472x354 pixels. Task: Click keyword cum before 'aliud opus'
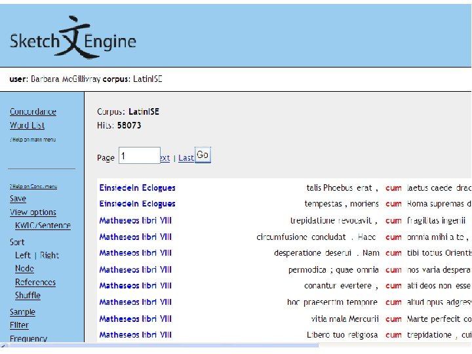tap(393, 302)
